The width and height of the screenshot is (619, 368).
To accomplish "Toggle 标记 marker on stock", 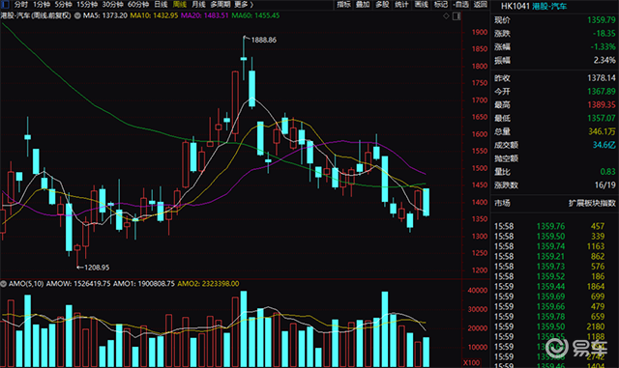I will (x=441, y=5).
